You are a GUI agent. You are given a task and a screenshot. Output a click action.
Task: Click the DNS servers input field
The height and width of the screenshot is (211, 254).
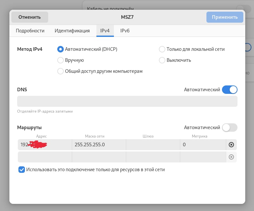[127, 101]
